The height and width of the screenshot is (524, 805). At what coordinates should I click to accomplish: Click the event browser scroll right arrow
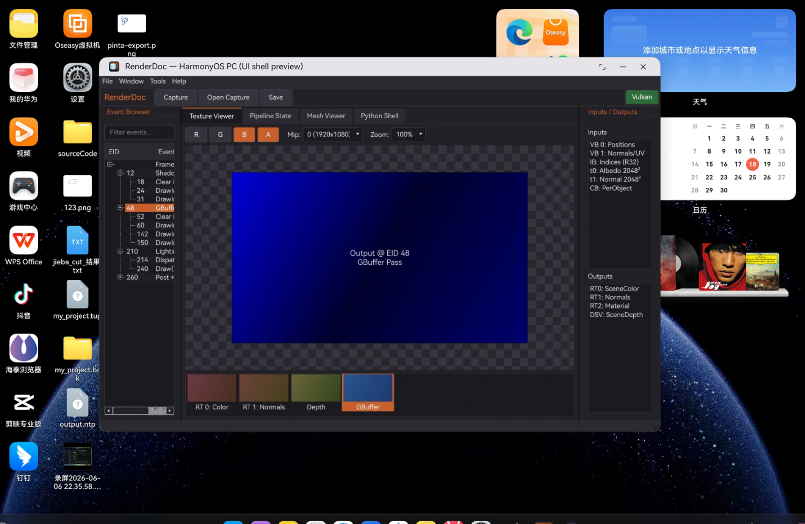pyautogui.click(x=170, y=411)
